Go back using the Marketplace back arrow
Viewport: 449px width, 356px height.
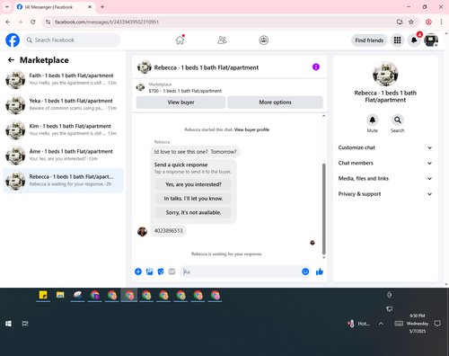point(11,60)
